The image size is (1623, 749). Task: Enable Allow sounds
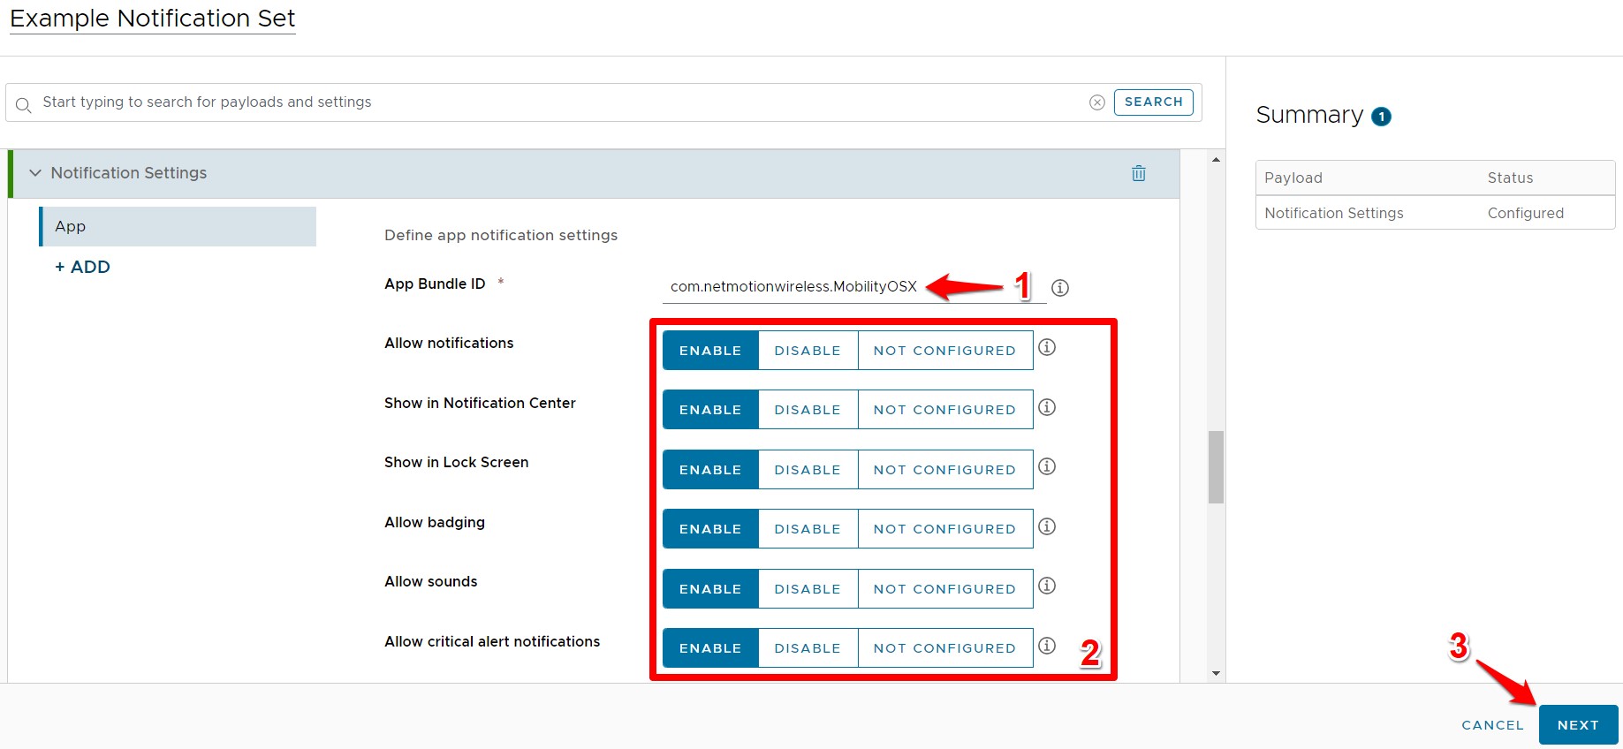click(x=710, y=588)
